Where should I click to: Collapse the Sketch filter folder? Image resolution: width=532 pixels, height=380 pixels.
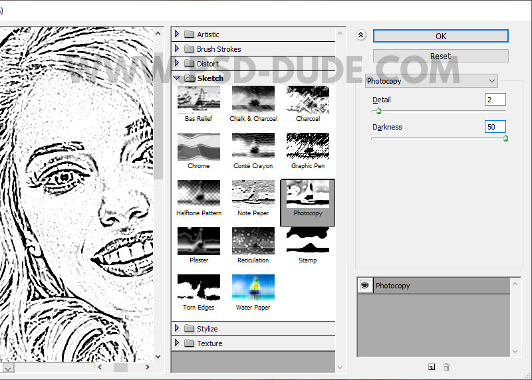pos(177,78)
